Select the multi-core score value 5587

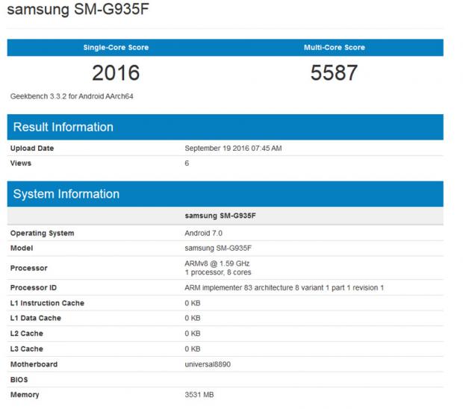pyautogui.click(x=334, y=72)
